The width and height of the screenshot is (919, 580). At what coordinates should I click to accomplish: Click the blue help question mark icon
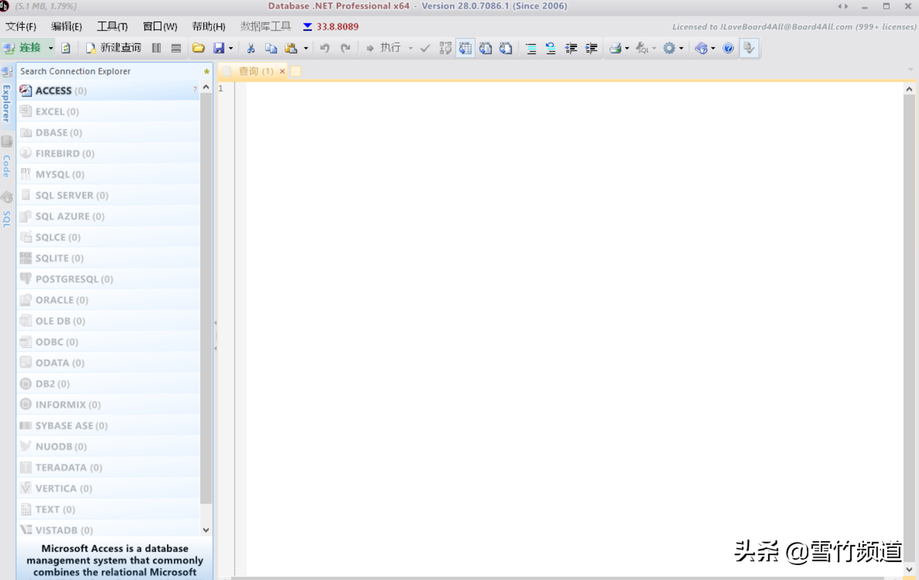click(728, 48)
